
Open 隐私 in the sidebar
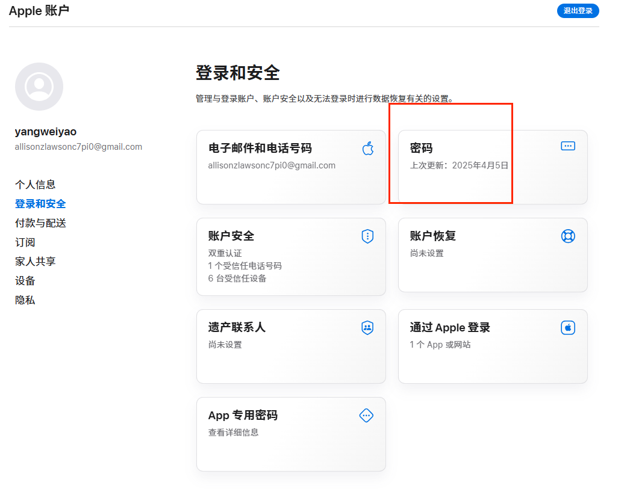[x=25, y=300]
